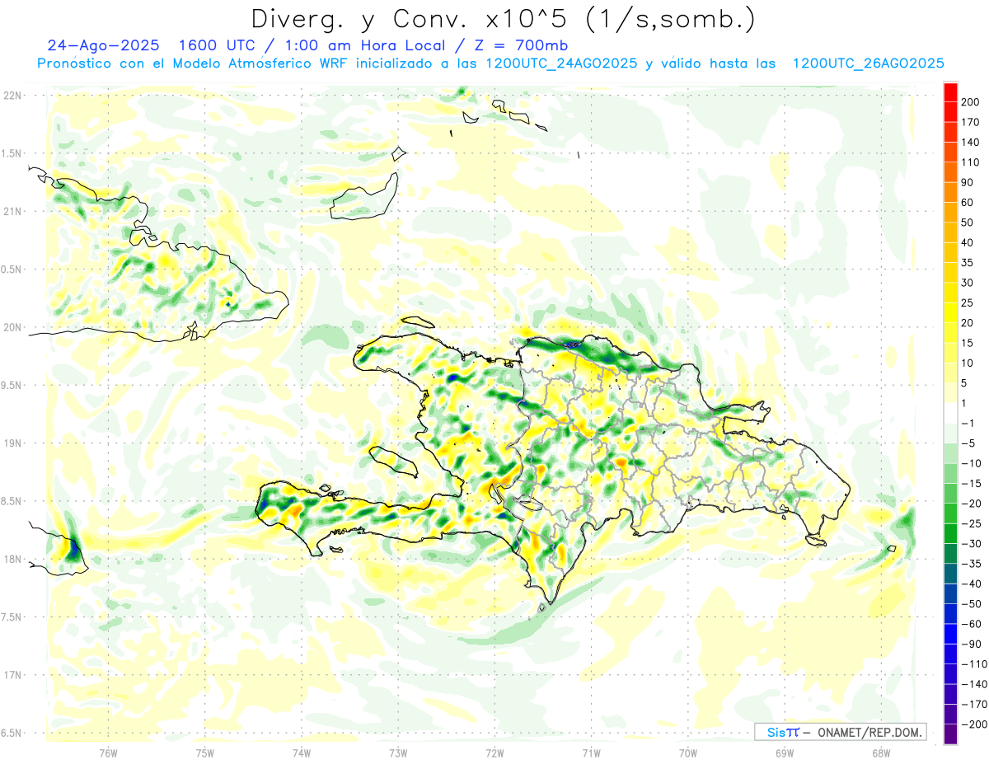
Task: Click the '73W' longitude axis label
Action: tap(398, 752)
